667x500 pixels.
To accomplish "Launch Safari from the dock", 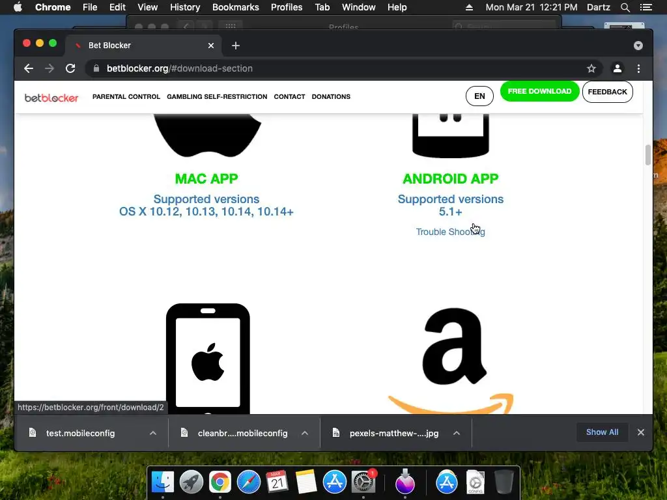I will [x=248, y=482].
